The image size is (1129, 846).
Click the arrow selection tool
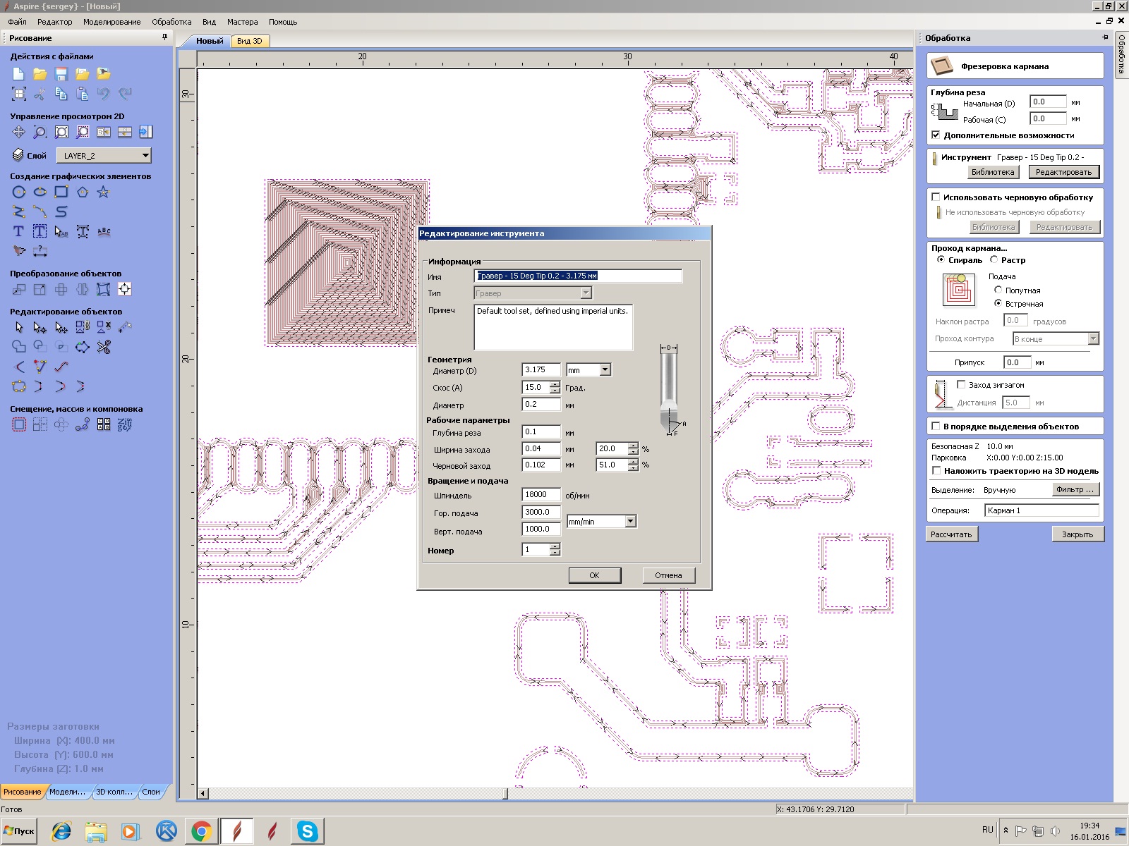click(x=19, y=327)
